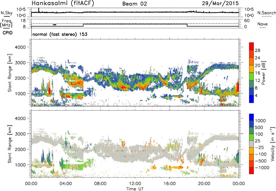Click the power colorbar value 4

click(256, 96)
